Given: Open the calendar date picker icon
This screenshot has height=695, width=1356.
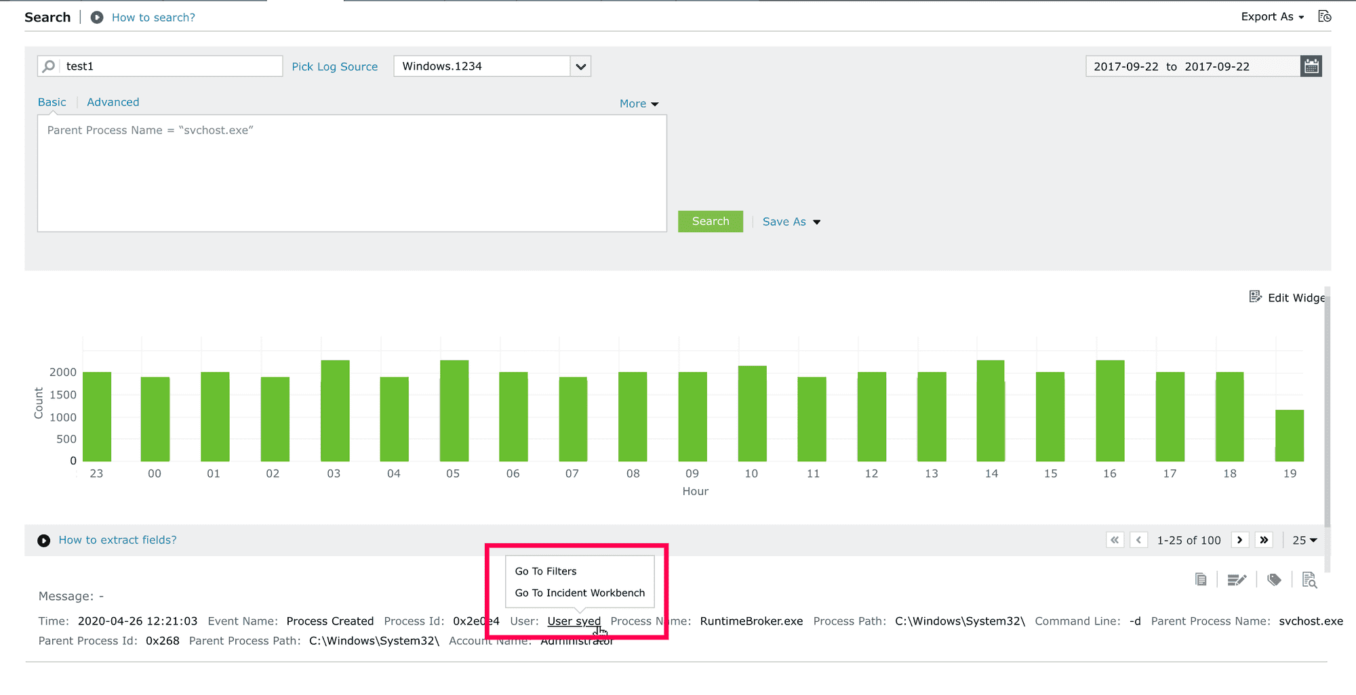Looking at the screenshot, I should coord(1311,66).
